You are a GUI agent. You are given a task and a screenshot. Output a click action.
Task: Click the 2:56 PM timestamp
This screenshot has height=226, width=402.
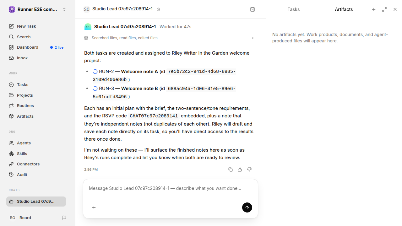[x=91, y=169]
